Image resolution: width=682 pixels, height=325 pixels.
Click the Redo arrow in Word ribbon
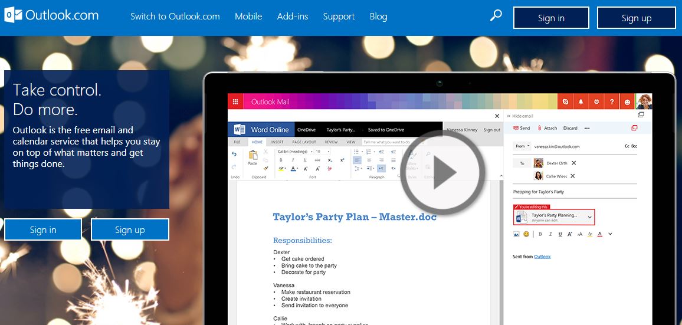(x=234, y=167)
